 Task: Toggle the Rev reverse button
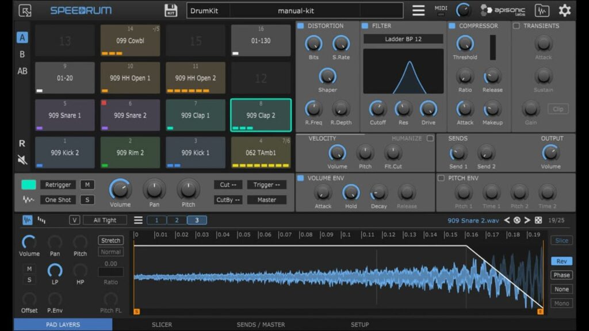tap(561, 261)
